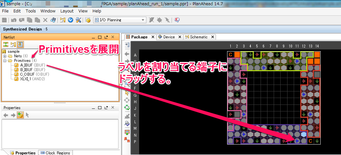The image size is (341, 155).
Task: Click the Redo toolbar icon
Action: tap(22, 20)
